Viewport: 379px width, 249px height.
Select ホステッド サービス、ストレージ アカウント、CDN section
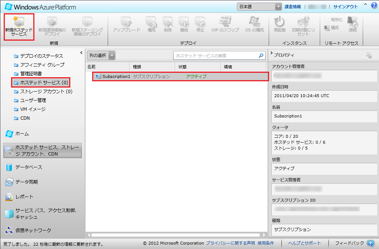43,151
